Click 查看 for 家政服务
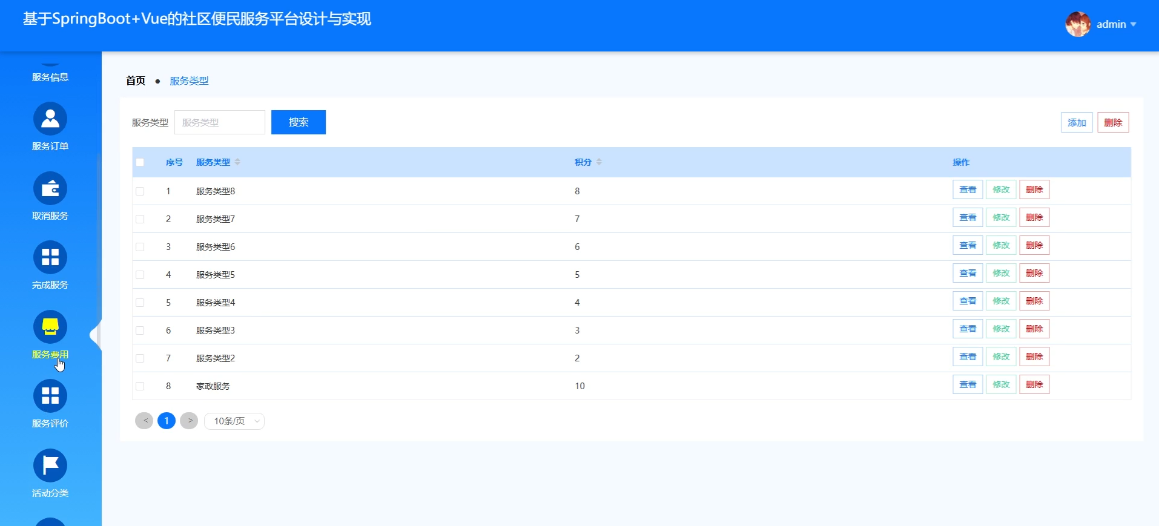Image resolution: width=1159 pixels, height=526 pixels. (968, 384)
